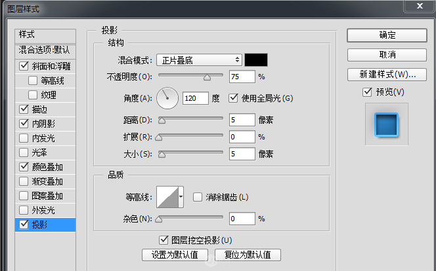Click the 扩展 slider handle
The height and width of the screenshot is (271, 436).
(158, 137)
